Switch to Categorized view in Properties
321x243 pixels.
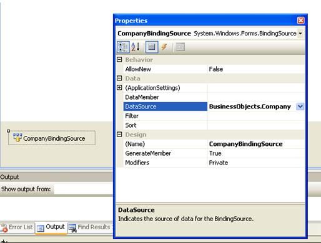click(123, 47)
